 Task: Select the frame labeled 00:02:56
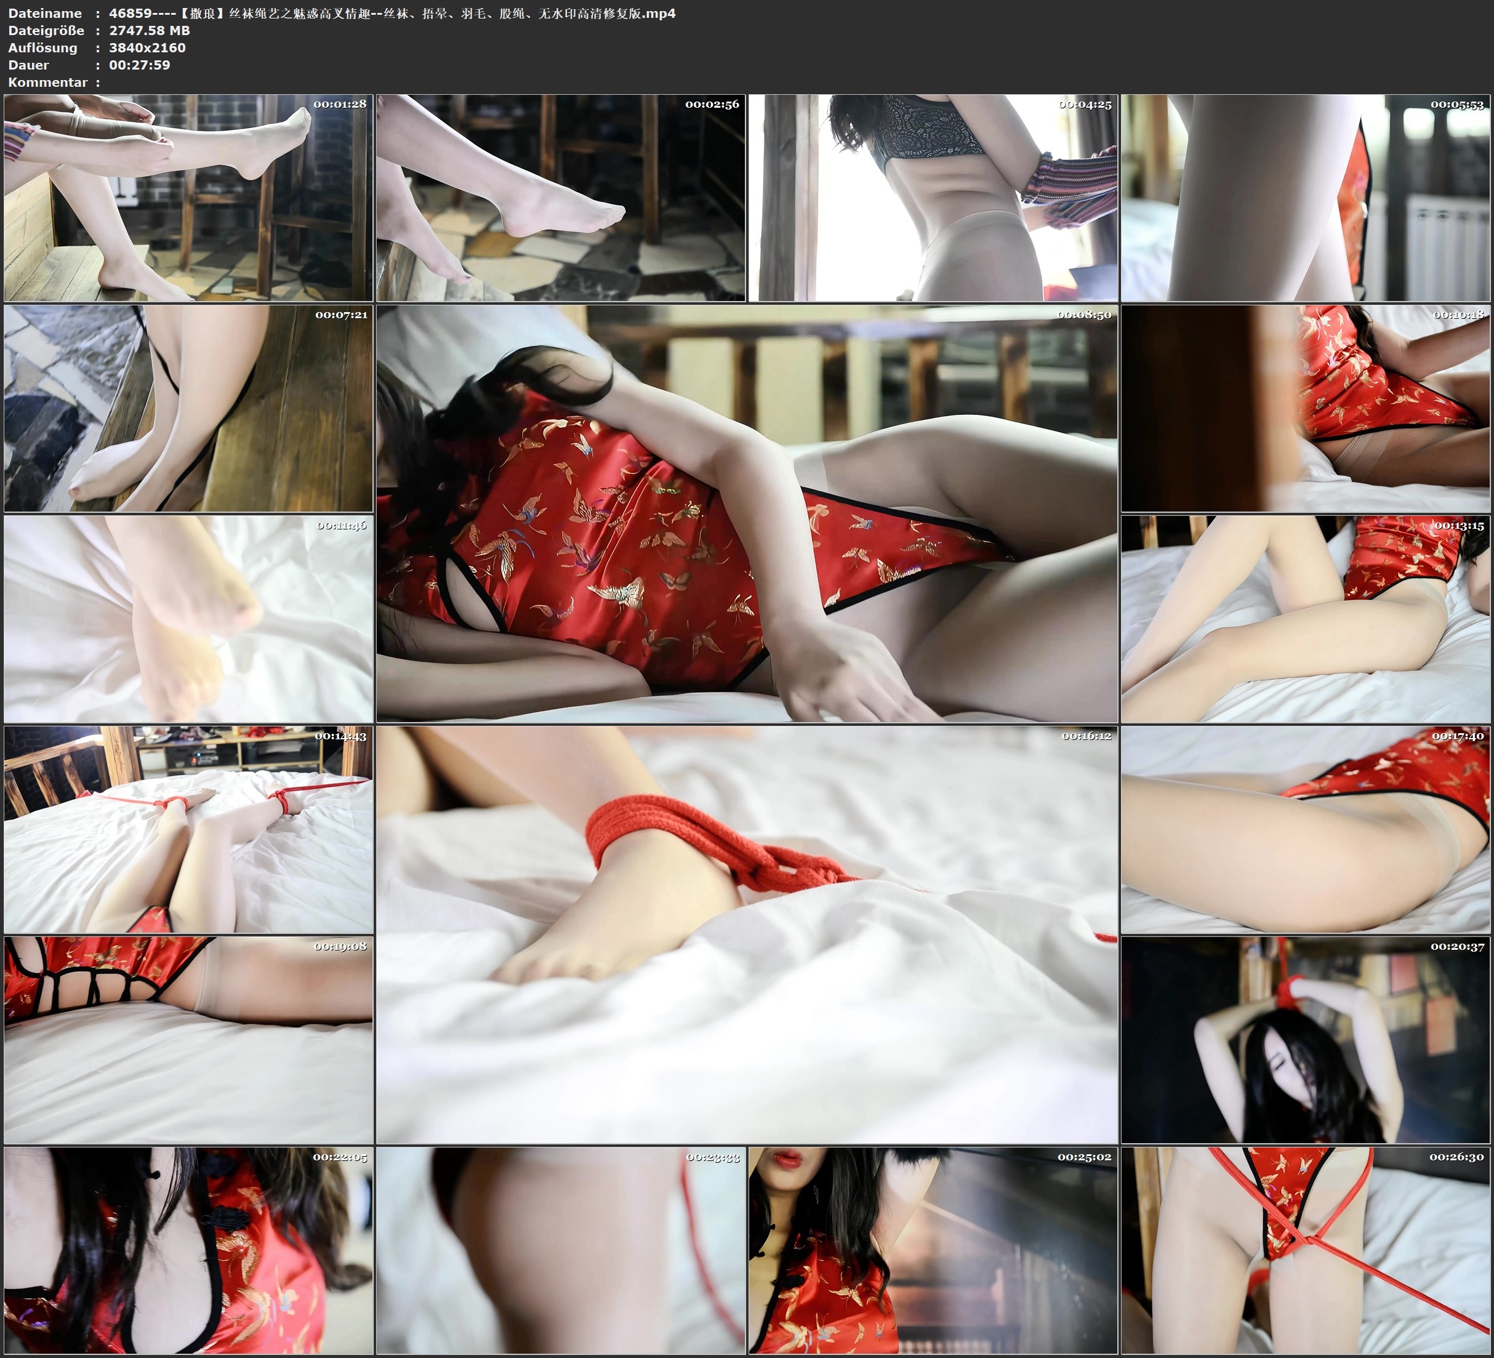(x=561, y=198)
